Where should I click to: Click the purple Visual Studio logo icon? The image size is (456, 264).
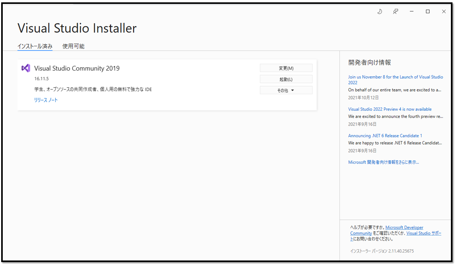click(26, 68)
